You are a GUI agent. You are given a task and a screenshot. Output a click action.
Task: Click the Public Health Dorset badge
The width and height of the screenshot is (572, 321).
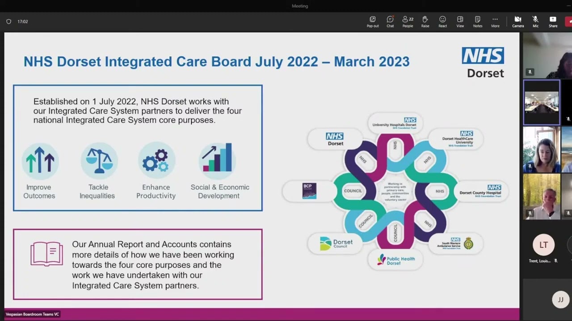point(395,260)
